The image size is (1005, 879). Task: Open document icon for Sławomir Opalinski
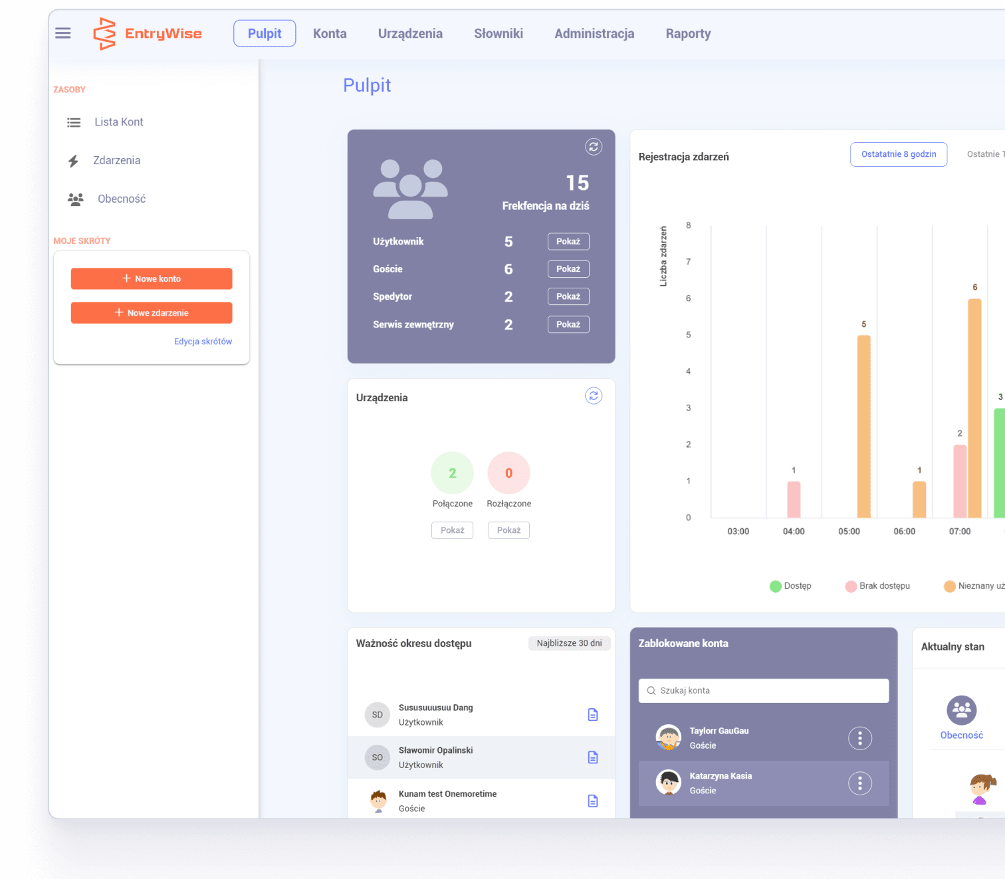click(593, 757)
